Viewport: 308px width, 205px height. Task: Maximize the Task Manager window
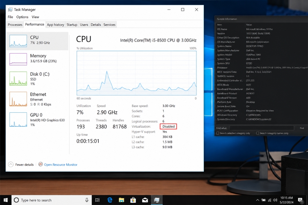[x=183, y=10]
